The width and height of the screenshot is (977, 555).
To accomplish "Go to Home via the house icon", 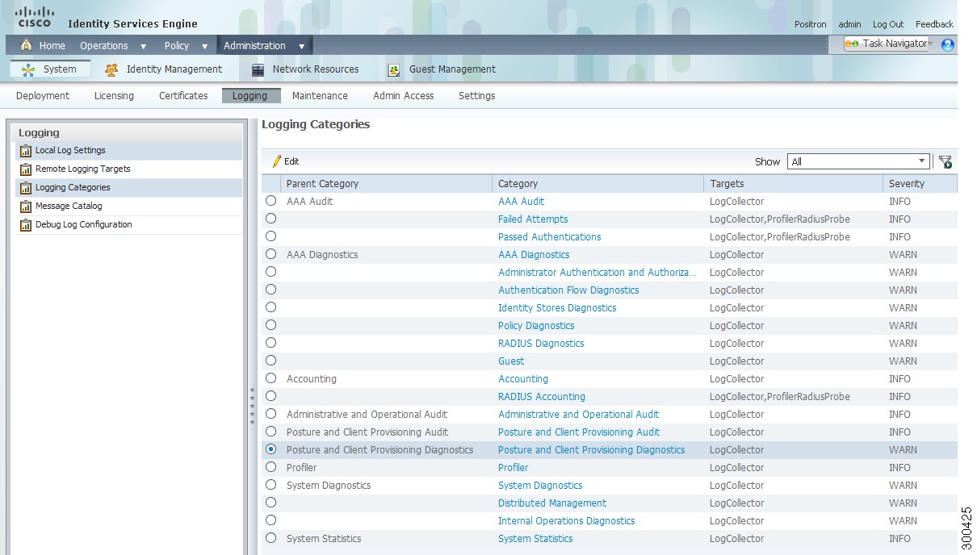I will coord(27,45).
